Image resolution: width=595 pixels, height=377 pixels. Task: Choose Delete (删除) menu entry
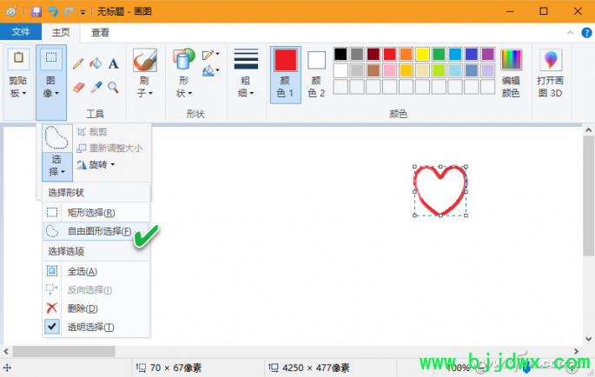[x=96, y=308]
